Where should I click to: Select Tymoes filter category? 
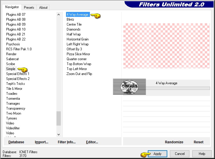point(12,118)
